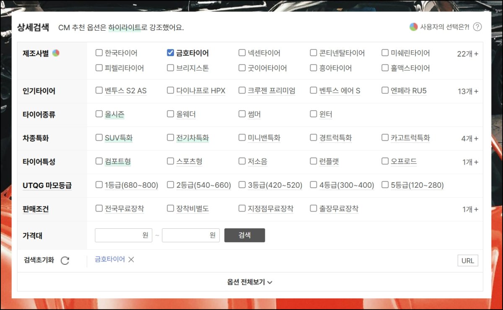This screenshot has height=310, width=503.
Task: Check the 넥센타이어 checkbox
Action: [x=242, y=53]
